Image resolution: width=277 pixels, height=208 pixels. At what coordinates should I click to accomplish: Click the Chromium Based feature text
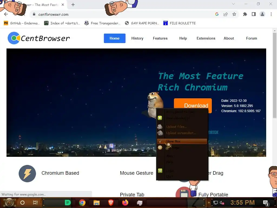(x=60, y=173)
